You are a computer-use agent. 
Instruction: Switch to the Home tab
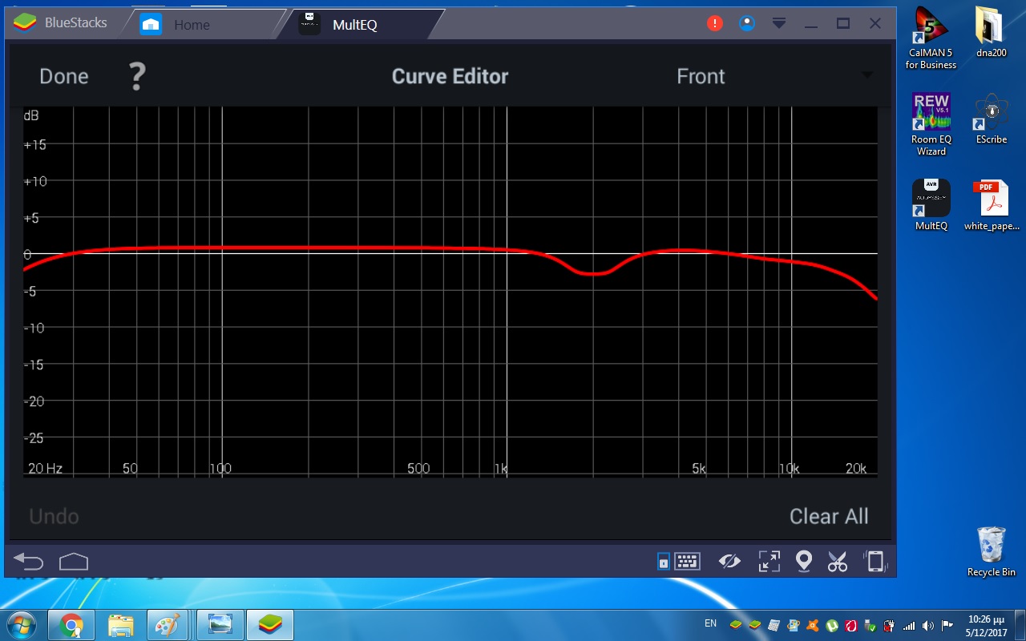click(191, 25)
